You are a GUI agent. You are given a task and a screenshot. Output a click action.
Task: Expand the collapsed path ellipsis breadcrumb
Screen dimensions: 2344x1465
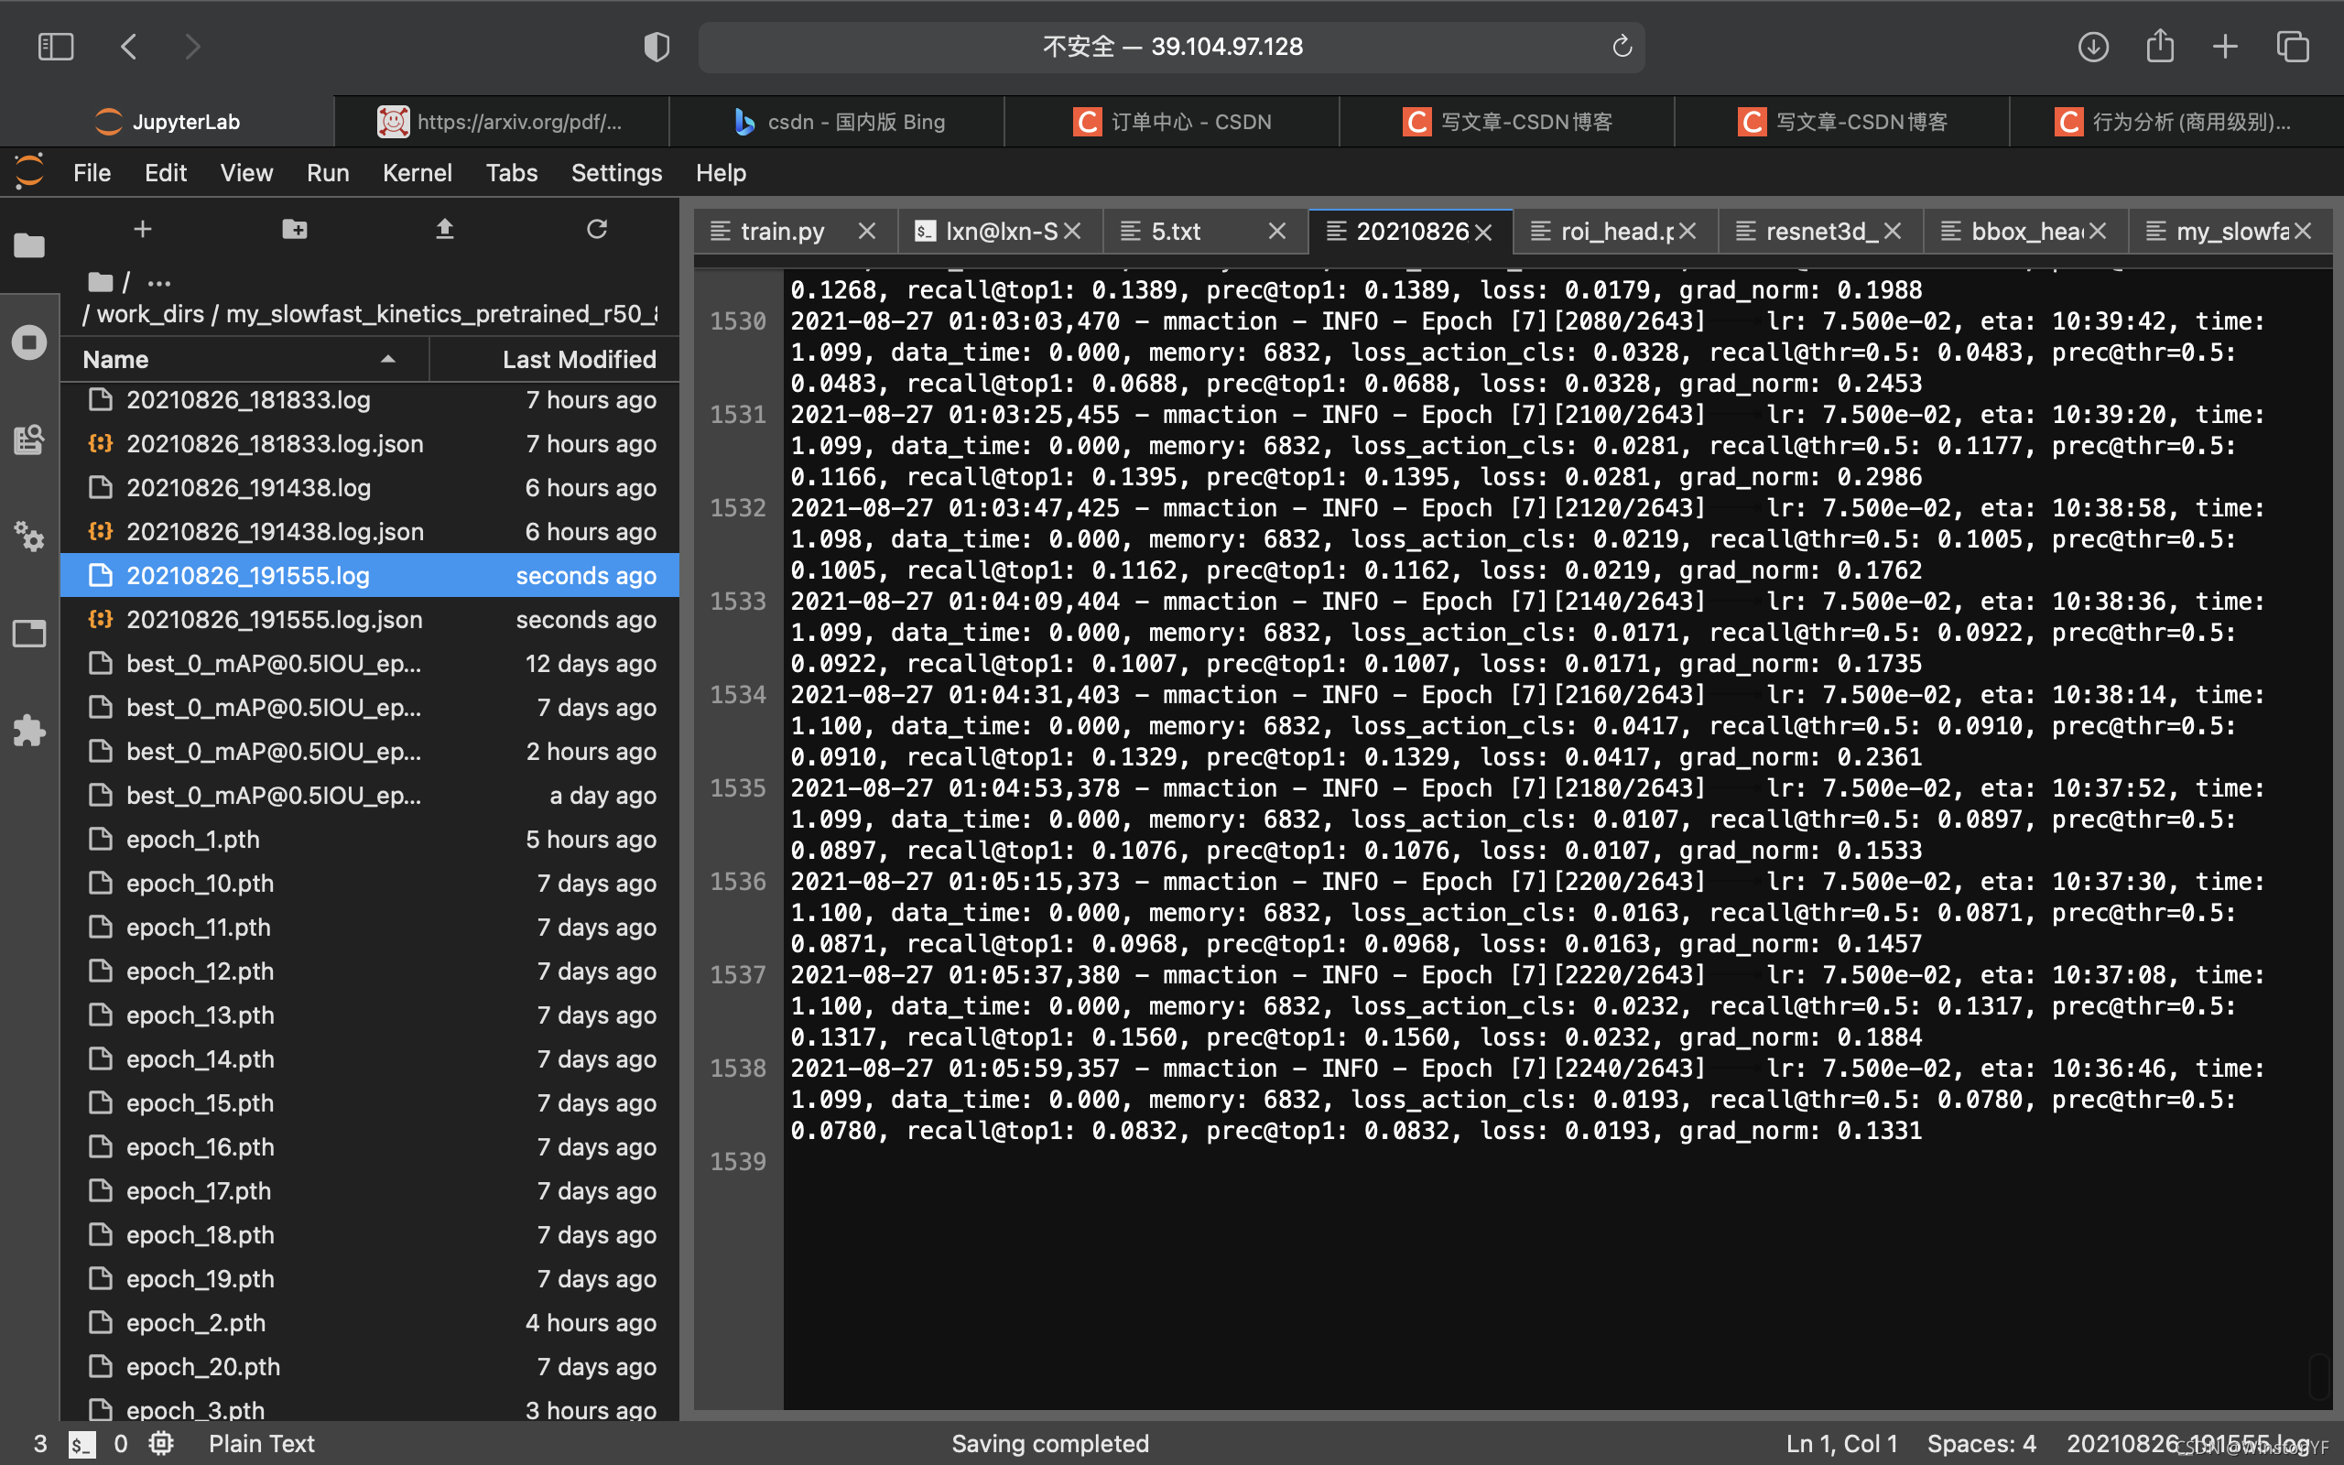158,283
